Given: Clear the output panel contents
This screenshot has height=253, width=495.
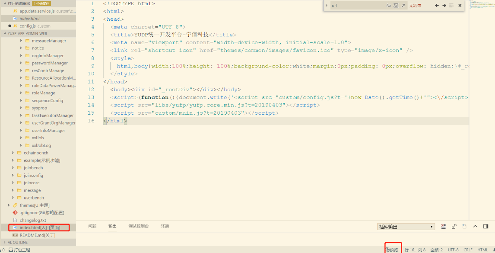Looking at the screenshot, I should [444, 226].
